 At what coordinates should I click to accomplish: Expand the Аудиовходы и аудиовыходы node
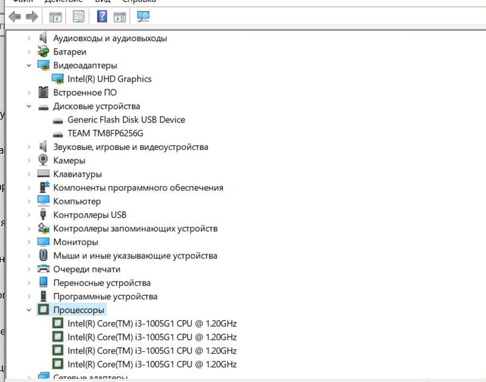pyautogui.click(x=29, y=38)
